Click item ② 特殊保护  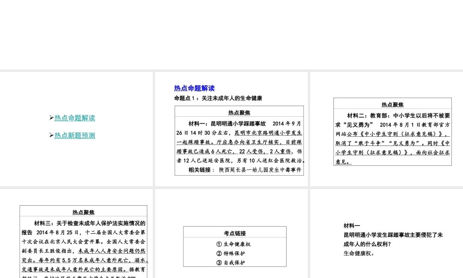point(231,253)
